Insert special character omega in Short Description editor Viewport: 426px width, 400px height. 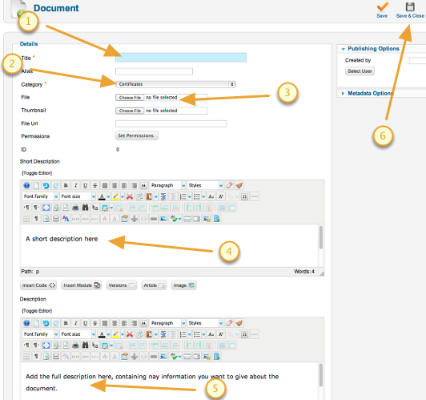[x=244, y=196]
